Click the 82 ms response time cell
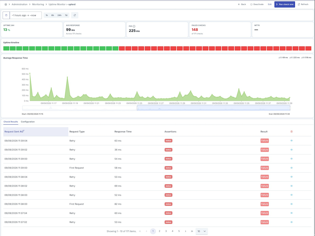 point(118,204)
